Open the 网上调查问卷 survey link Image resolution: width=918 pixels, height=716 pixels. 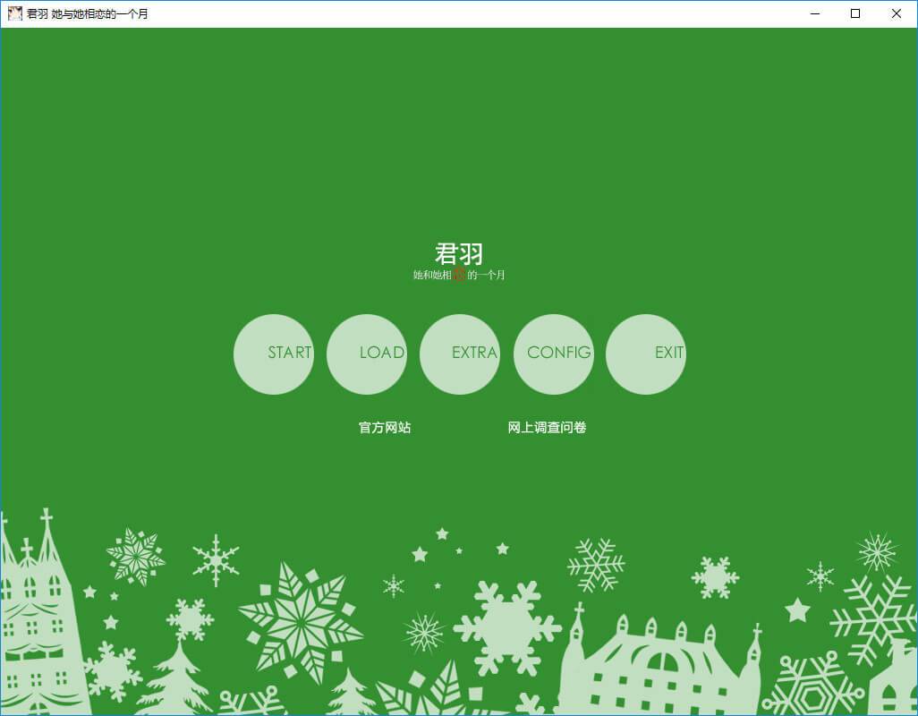(547, 428)
